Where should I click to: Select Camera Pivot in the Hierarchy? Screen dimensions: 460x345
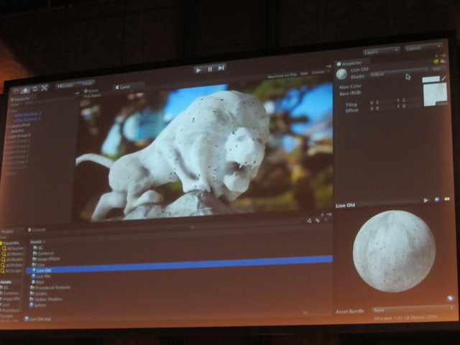click(x=20, y=126)
